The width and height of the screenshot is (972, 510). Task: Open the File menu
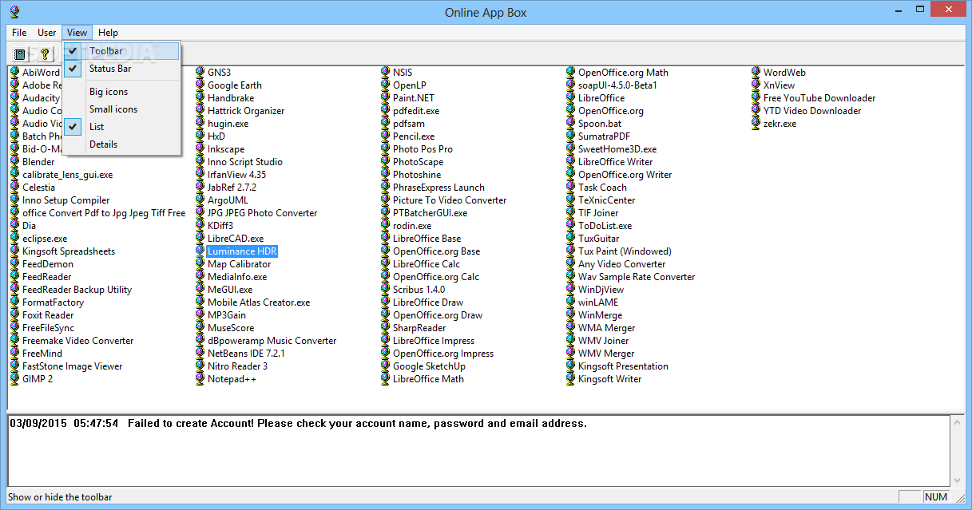click(19, 33)
